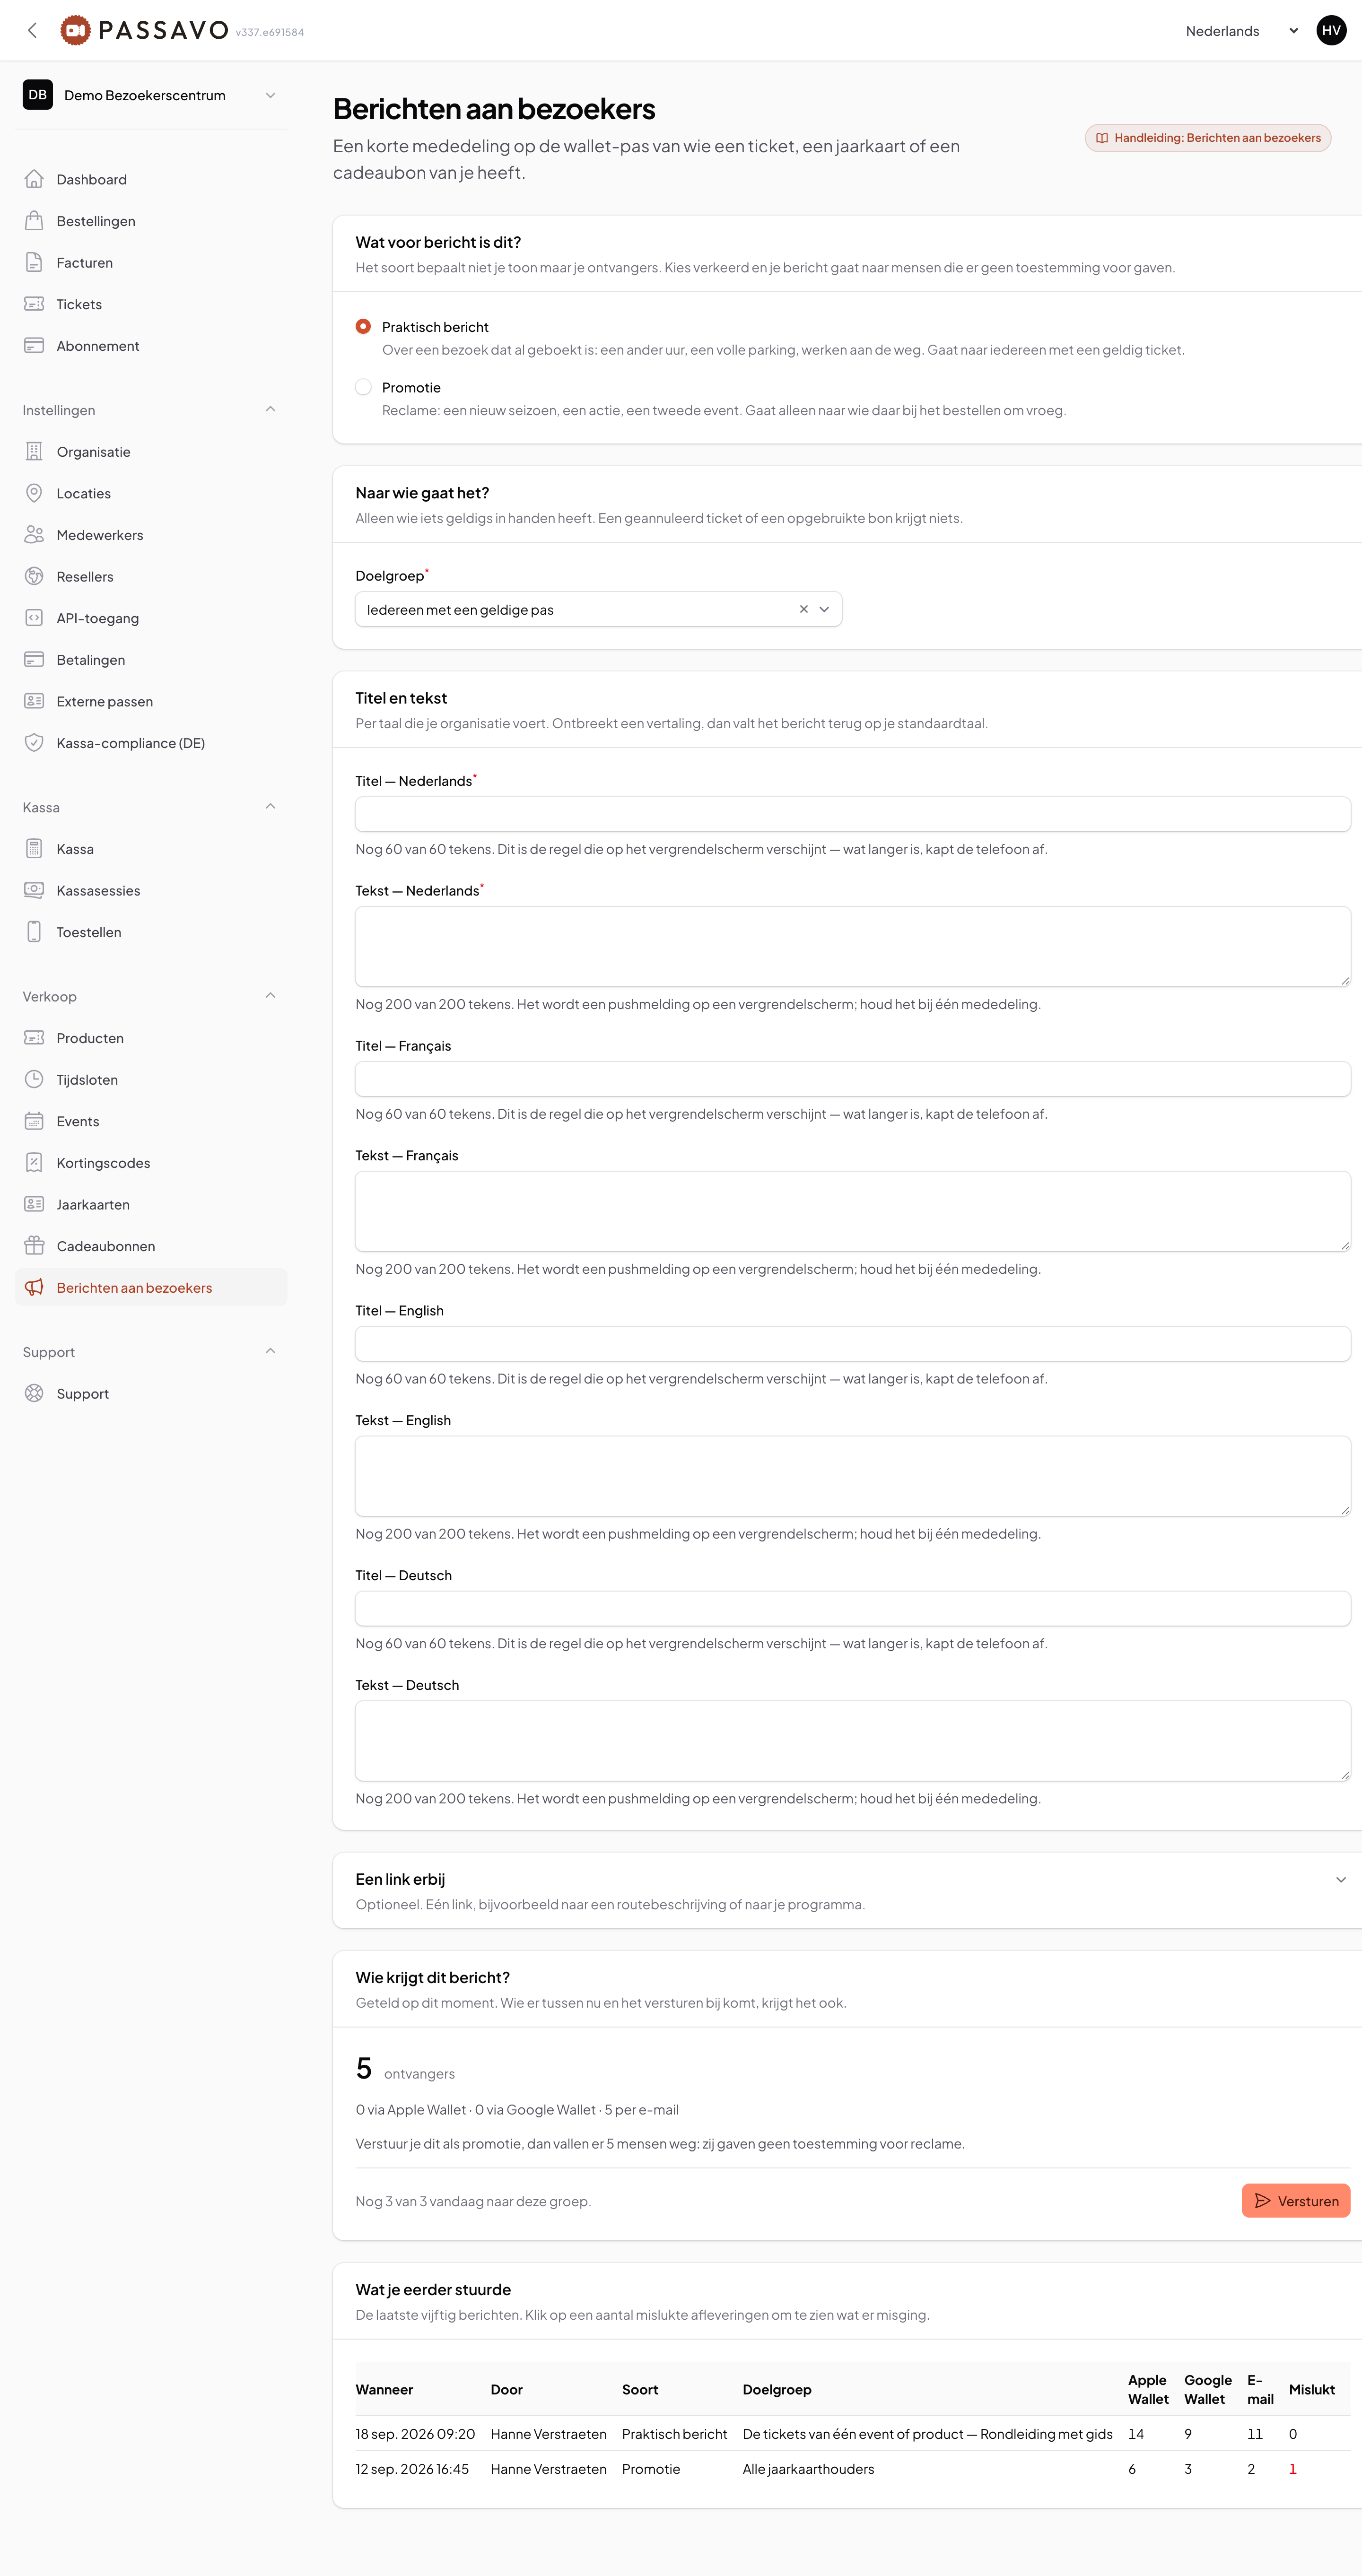Open the Doelgroep dropdown chevron
1362x2576 pixels.
click(x=824, y=609)
